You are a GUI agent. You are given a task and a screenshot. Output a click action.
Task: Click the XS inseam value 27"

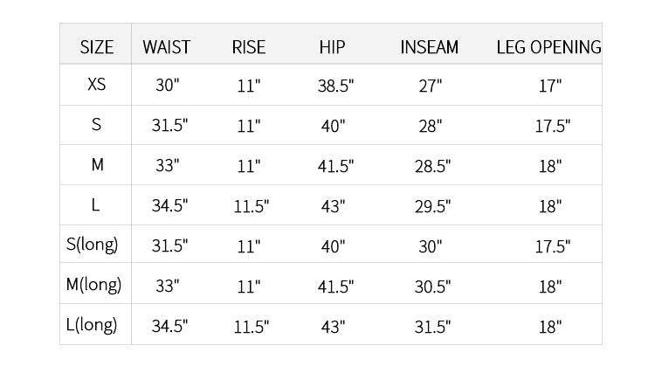[x=431, y=86]
